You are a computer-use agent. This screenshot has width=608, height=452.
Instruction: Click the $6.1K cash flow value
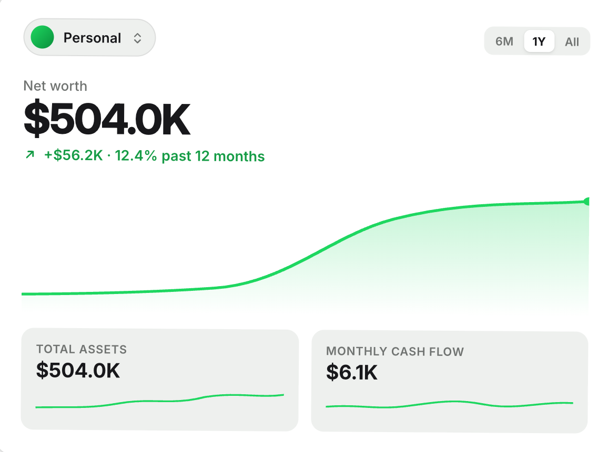point(352,372)
